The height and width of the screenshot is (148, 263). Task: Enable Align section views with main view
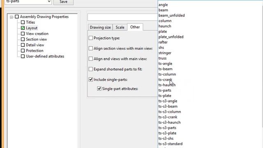point(91,49)
